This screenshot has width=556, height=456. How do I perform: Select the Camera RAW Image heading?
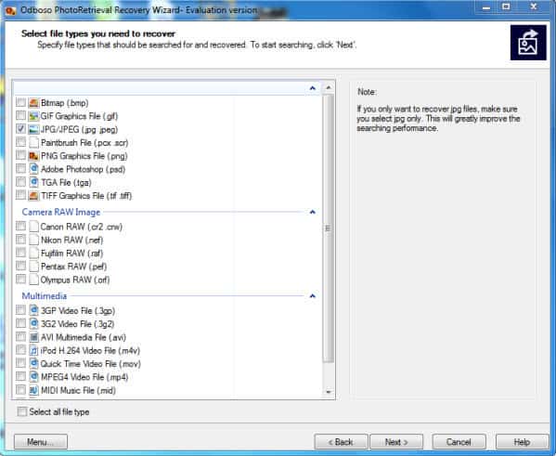click(x=61, y=212)
